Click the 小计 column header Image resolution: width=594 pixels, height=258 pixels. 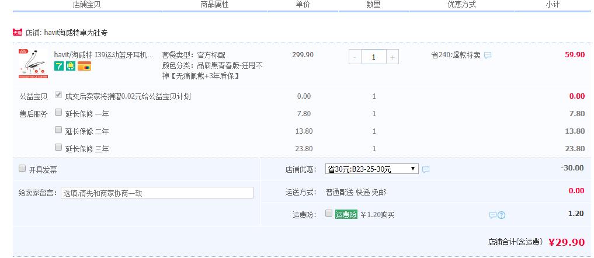(553, 5)
